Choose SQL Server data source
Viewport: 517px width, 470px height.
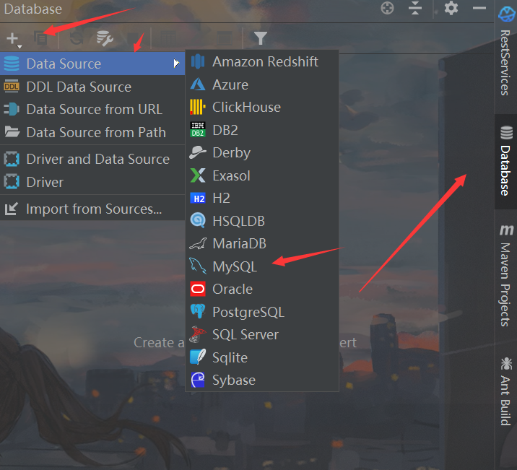click(262, 334)
